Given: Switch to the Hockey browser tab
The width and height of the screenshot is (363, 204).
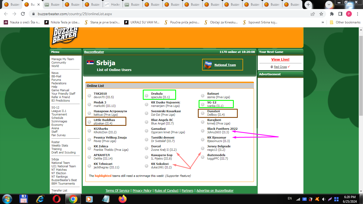Looking at the screenshot, I should [112, 5].
